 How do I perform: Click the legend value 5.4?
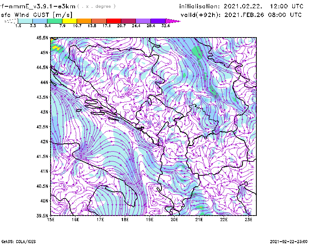click(47, 26)
